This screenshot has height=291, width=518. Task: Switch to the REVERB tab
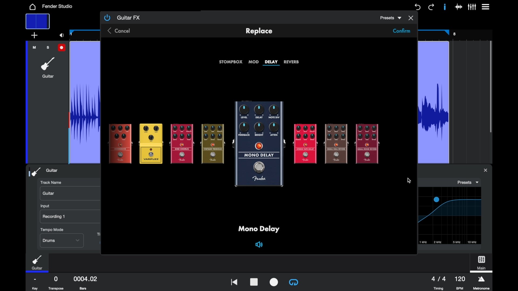tap(291, 62)
